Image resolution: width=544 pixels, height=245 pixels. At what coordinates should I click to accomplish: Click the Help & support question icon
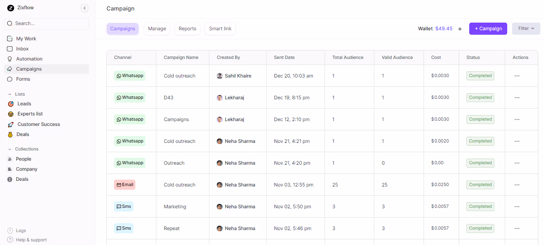(10, 240)
